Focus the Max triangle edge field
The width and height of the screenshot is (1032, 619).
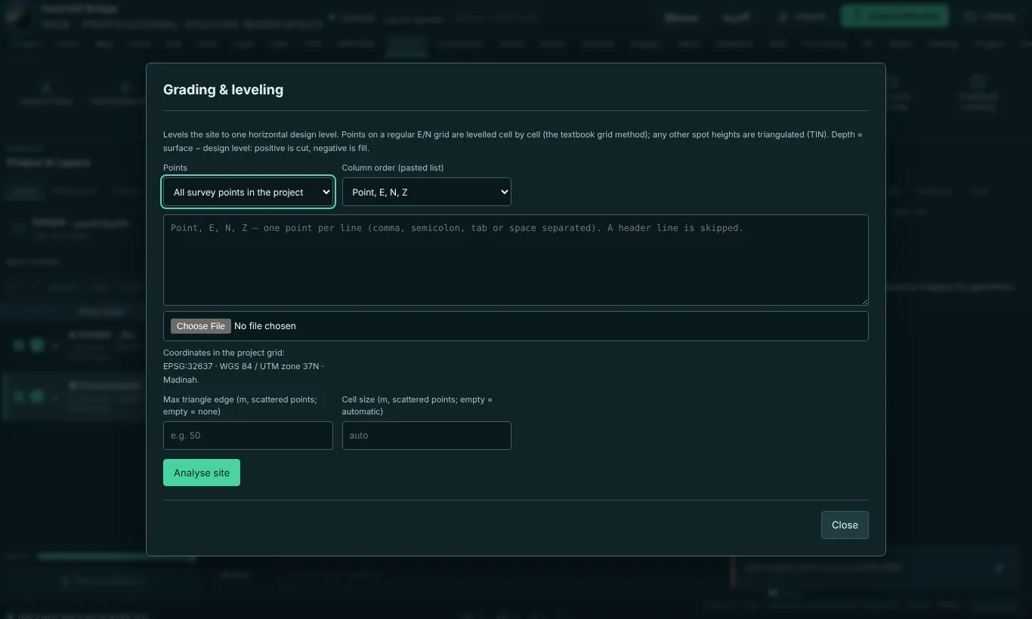pyautogui.click(x=248, y=436)
